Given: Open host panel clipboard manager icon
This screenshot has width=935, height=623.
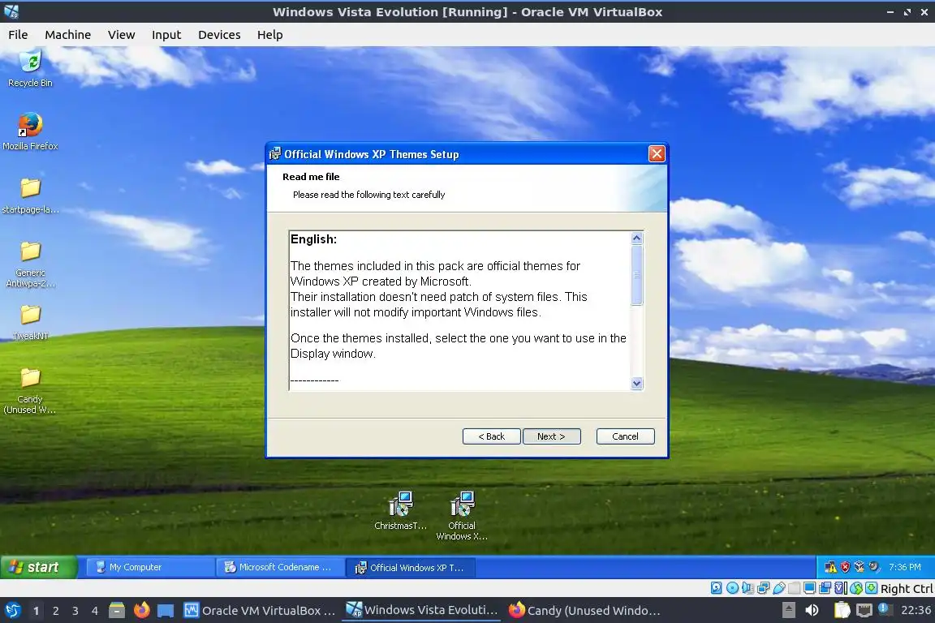Looking at the screenshot, I should coord(842,610).
